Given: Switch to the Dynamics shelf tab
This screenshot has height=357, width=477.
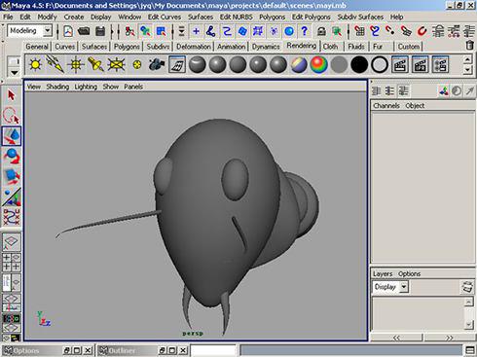Looking at the screenshot, I should [x=266, y=47].
